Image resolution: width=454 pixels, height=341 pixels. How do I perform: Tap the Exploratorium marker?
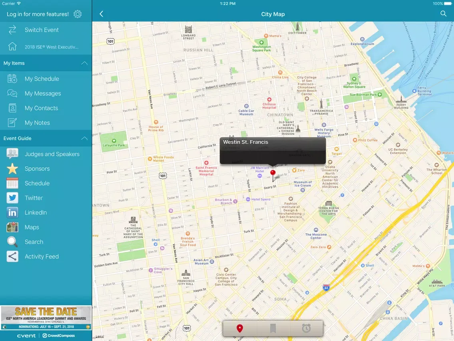click(362, 39)
